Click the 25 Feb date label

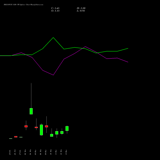(10, 152)
